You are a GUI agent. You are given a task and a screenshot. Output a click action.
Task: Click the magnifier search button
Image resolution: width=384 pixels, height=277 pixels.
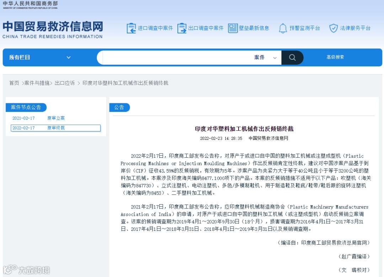[x=292, y=58]
